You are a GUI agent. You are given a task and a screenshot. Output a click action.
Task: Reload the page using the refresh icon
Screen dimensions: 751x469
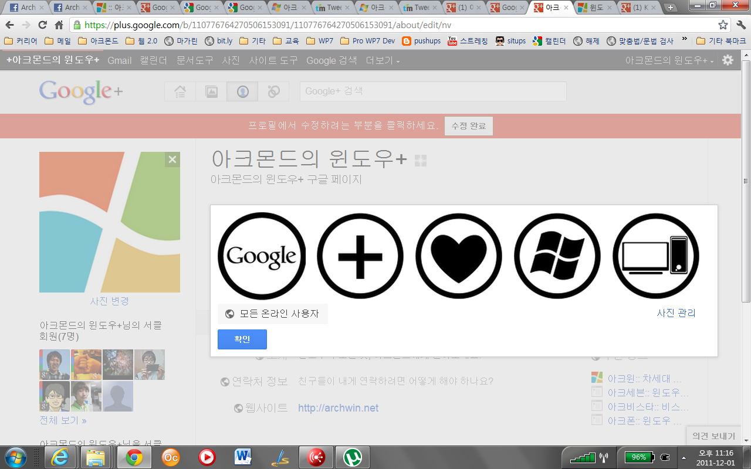tap(42, 25)
